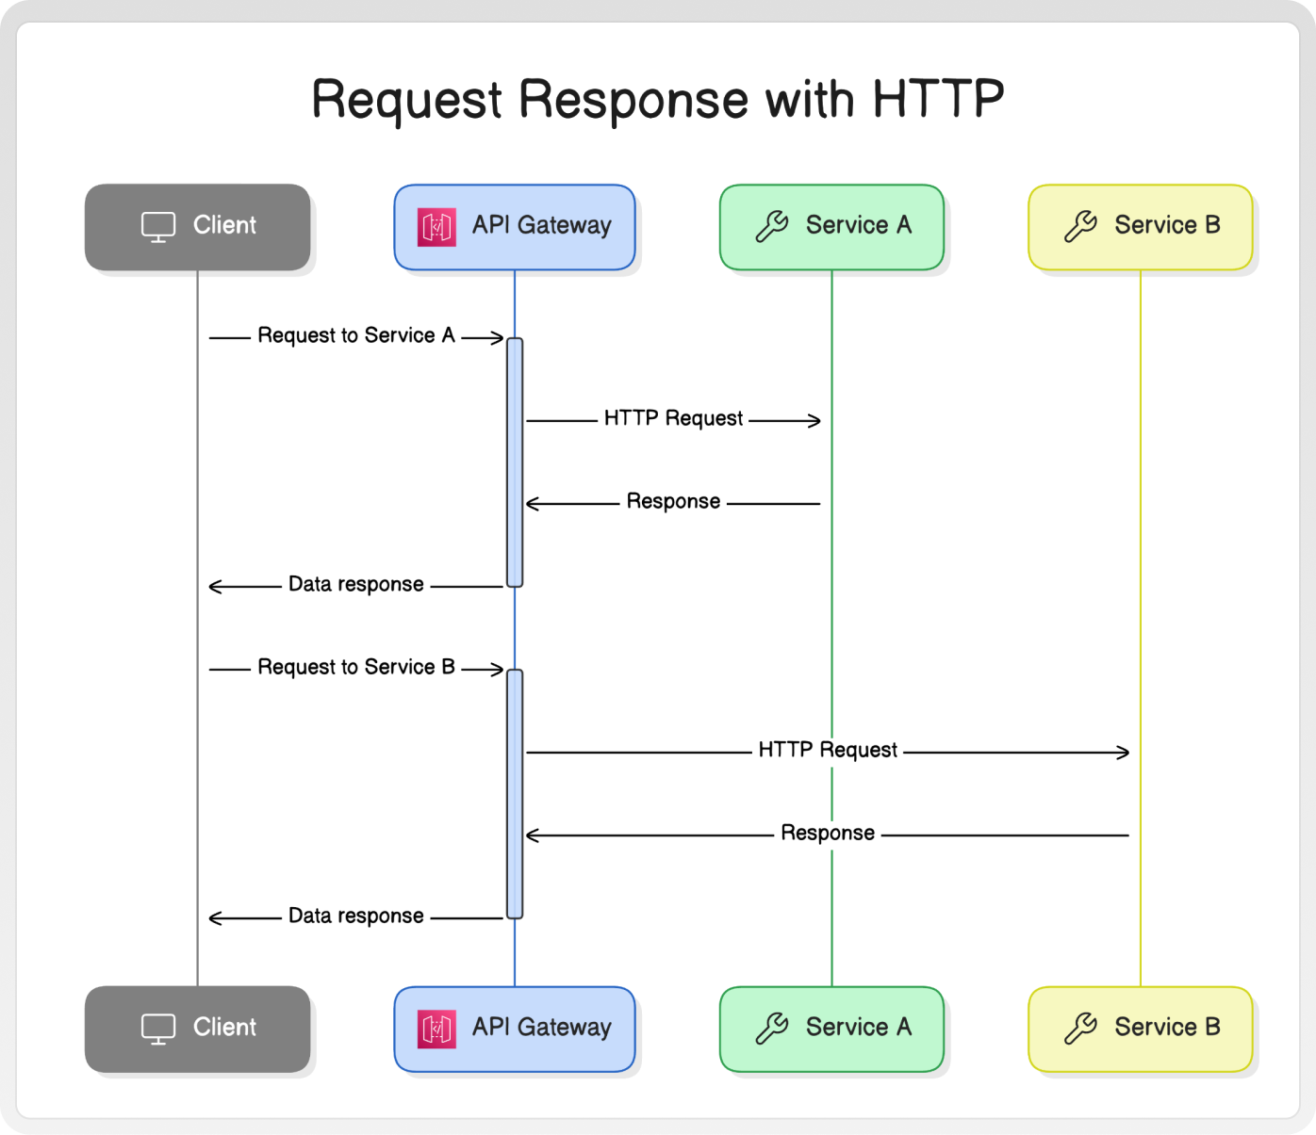This screenshot has width=1316, height=1135.
Task: Select the top 'Service A' label text
Action: pos(859,225)
